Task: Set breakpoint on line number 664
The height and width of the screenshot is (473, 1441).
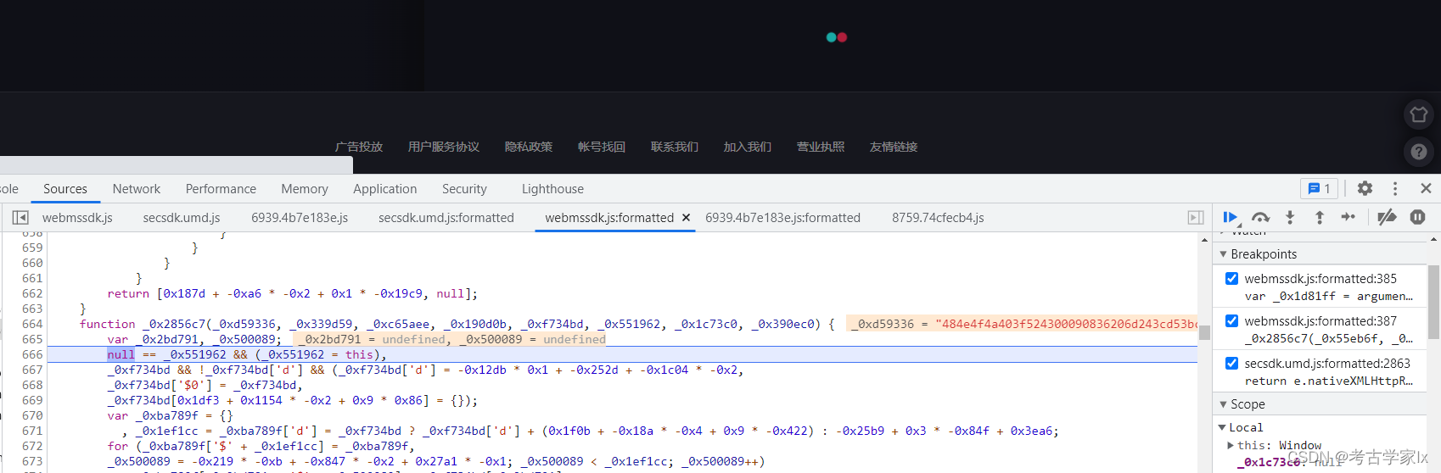Action: [x=32, y=324]
